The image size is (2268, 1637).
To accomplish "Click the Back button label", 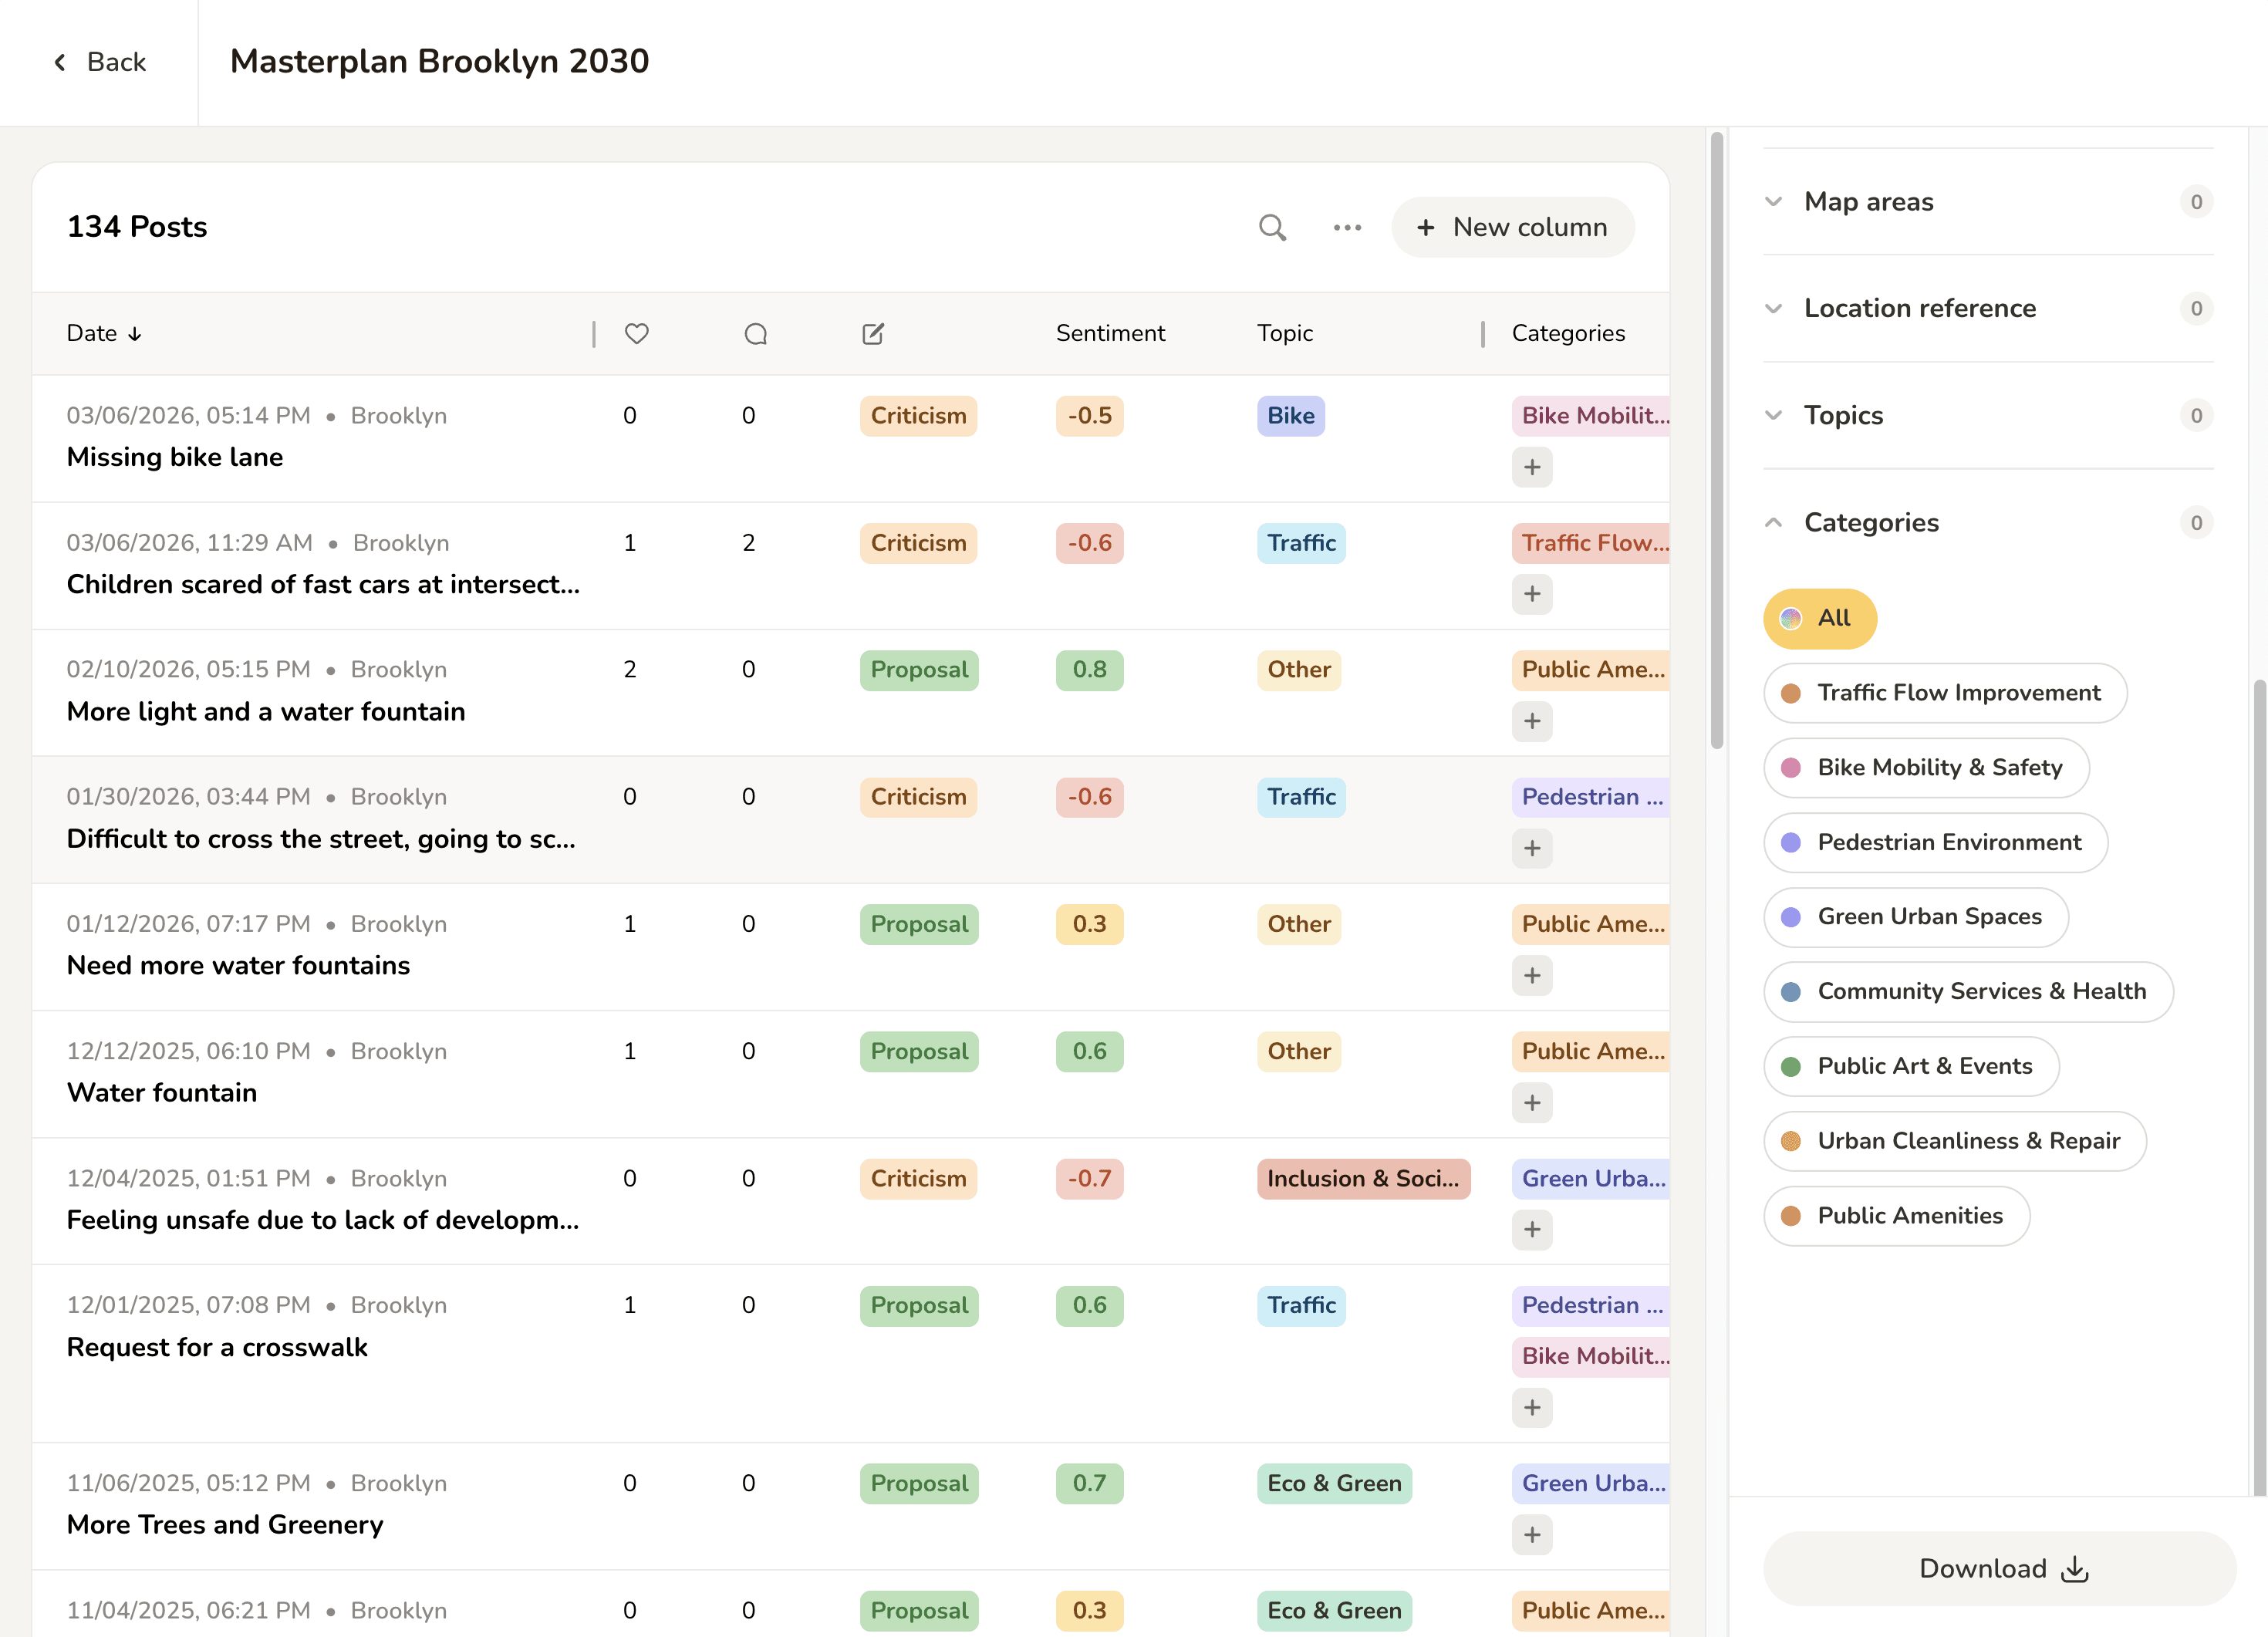I will tap(116, 62).
